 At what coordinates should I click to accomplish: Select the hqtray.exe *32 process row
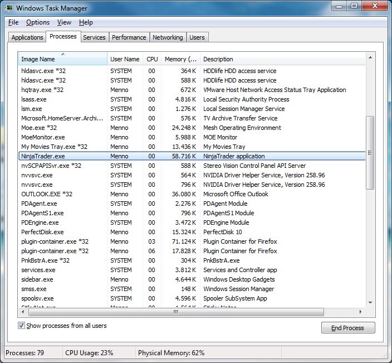coord(192,90)
